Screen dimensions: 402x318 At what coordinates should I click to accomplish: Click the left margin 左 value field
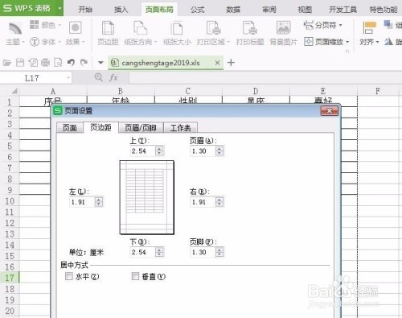[82, 202]
